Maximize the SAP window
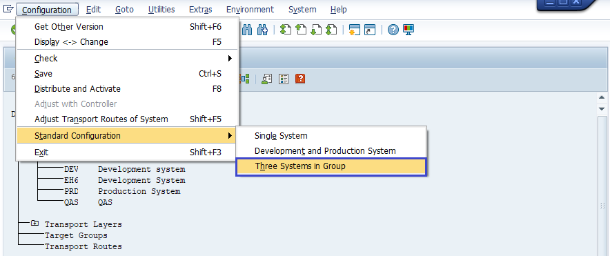Screen dimensions: 610x256 (562, 2)
